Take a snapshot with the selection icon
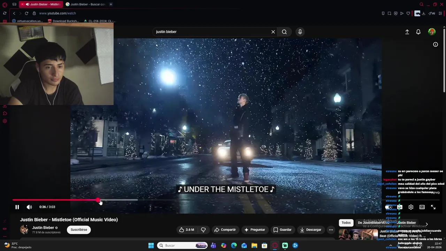This screenshot has width=446, height=251. [389, 13]
